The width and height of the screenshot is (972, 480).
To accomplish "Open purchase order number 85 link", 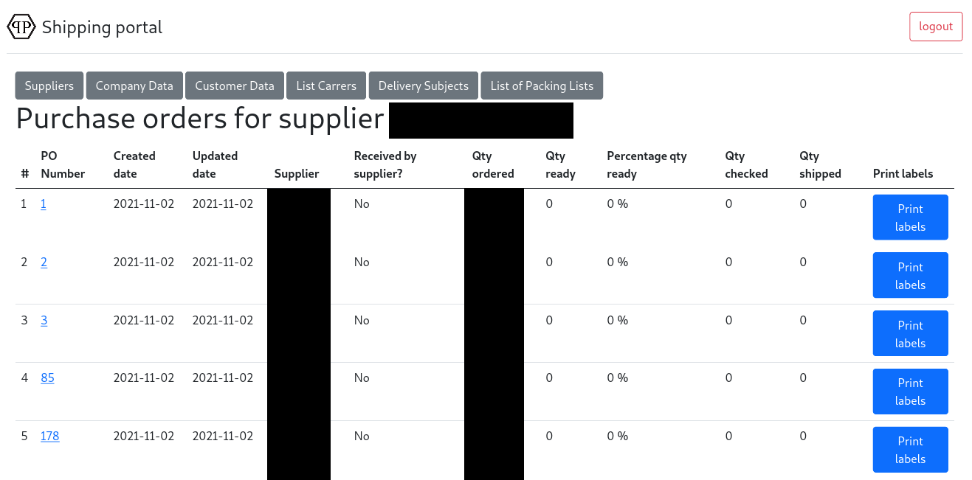I will 48,378.
